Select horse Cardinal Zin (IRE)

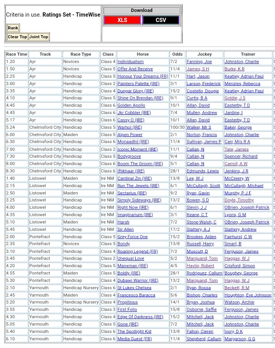pos(134,179)
